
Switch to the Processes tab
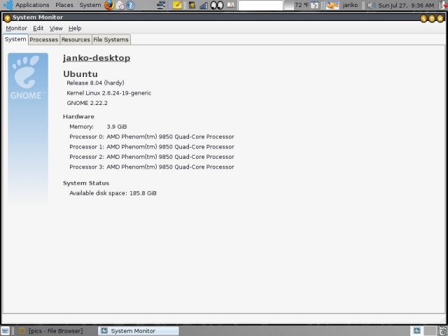(x=43, y=40)
